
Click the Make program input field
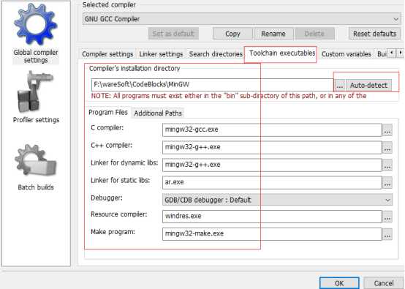coord(272,234)
